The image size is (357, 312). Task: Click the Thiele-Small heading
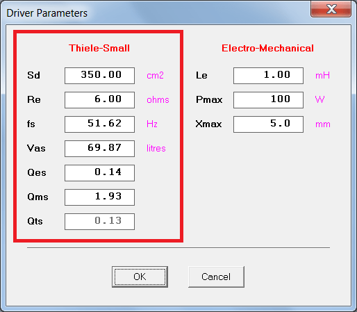[x=99, y=48]
